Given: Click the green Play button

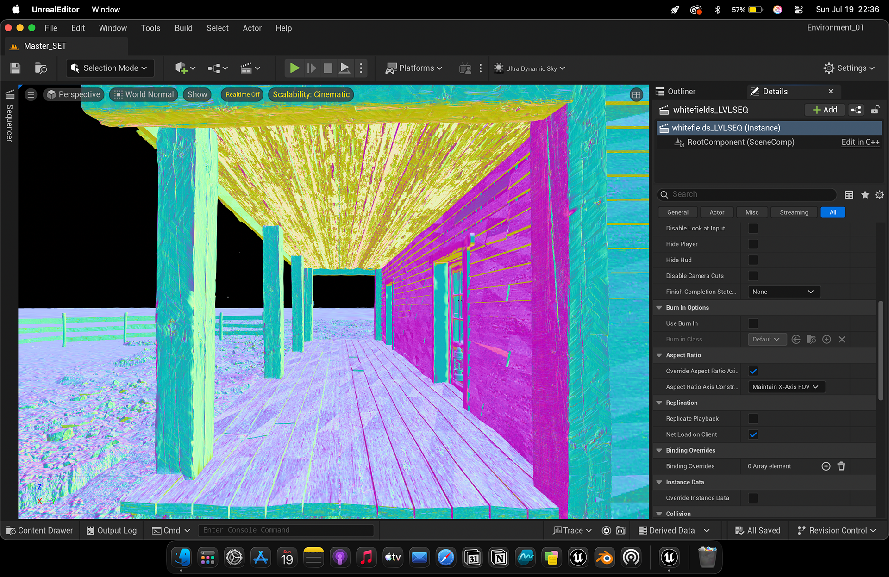Looking at the screenshot, I should coord(294,68).
